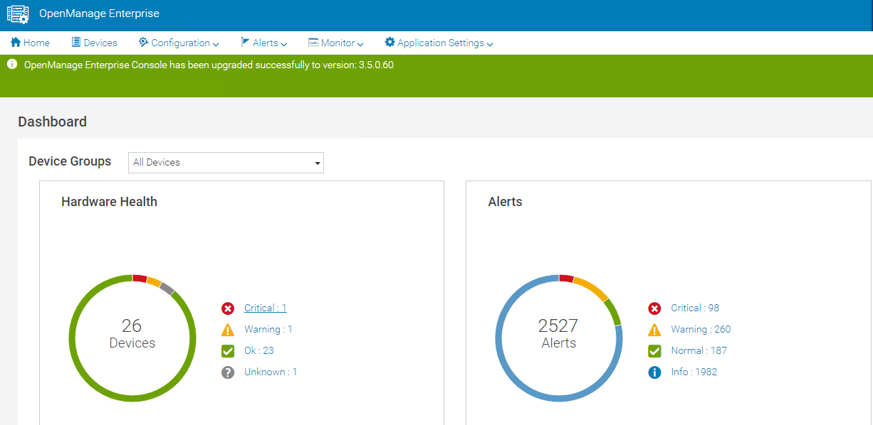The height and width of the screenshot is (425, 873).
Task: Click the green Normal checkmark icon
Action: tap(654, 351)
